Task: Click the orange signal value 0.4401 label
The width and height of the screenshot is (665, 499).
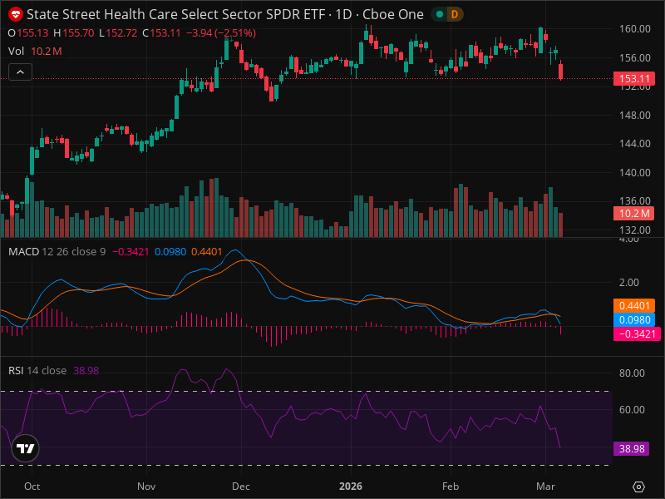Action: pyautogui.click(x=634, y=305)
